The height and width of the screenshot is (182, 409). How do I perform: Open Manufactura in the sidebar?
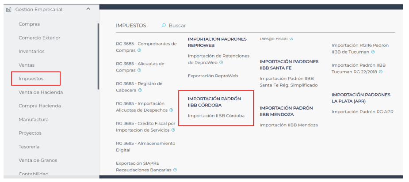(34, 119)
